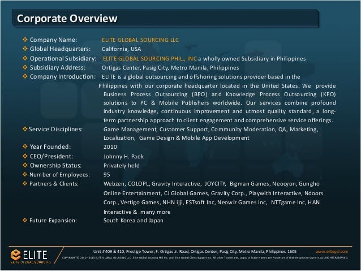Click the bullet icon beside Year Founded
Image resolution: width=361 pixels, height=271 pixels.
click(x=25, y=146)
